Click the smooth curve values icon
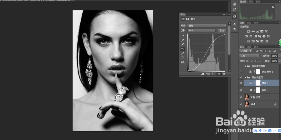 tap(183, 57)
